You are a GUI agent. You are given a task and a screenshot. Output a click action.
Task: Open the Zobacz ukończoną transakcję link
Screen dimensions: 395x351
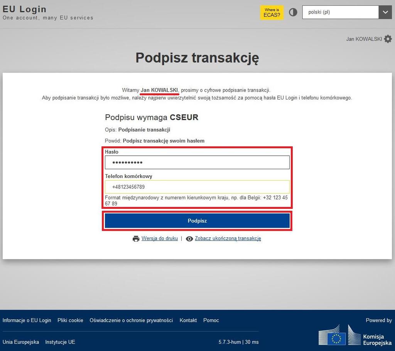[x=228, y=238]
